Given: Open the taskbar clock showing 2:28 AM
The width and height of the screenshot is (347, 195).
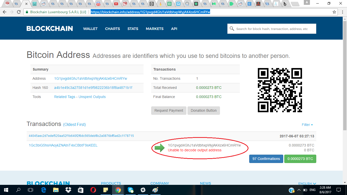Looking at the screenshot, I should pos(325,190).
